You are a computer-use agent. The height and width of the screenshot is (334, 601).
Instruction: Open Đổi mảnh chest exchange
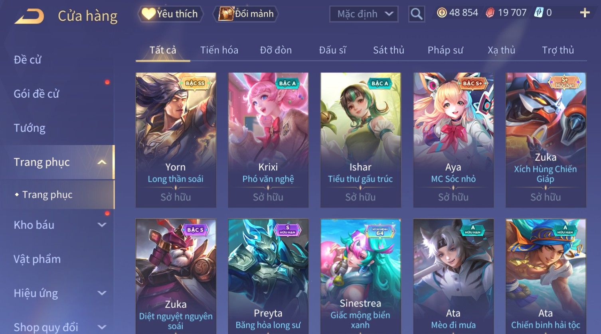coord(246,14)
